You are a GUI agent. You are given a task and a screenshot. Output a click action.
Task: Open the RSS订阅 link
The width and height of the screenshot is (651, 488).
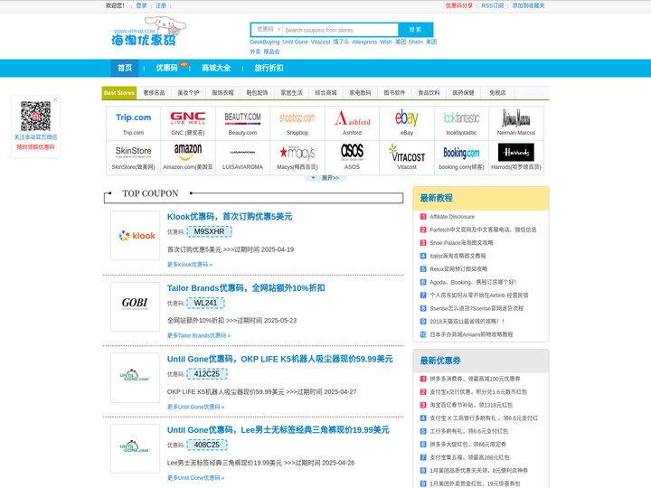click(493, 5)
